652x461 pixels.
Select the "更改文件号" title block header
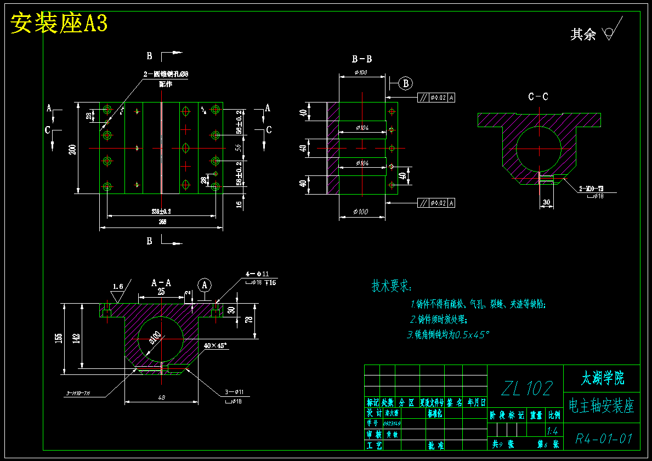432,402
